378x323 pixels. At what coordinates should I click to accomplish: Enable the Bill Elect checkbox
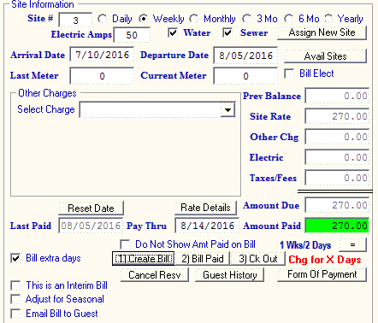click(x=289, y=73)
